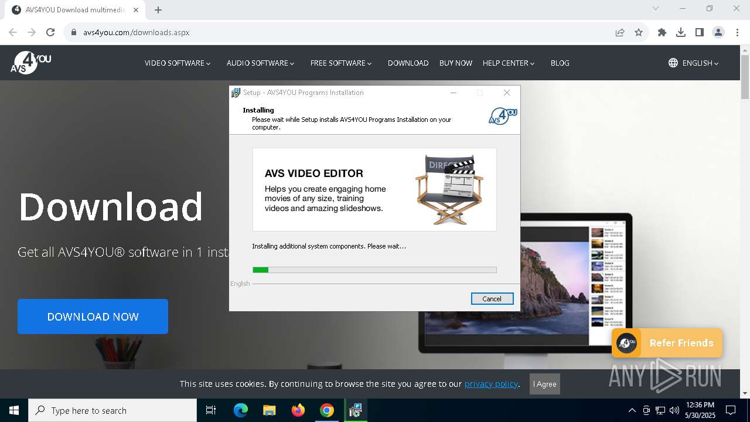The image size is (750, 422).
Task: Select the AVS4YOU setup taskbar icon
Action: click(x=355, y=410)
